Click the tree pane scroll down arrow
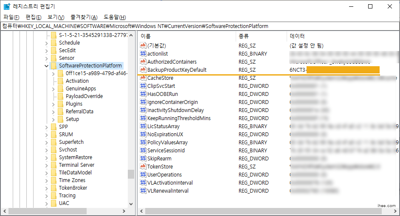Image resolution: width=400 pixels, height=216 pixels. [x=131, y=204]
